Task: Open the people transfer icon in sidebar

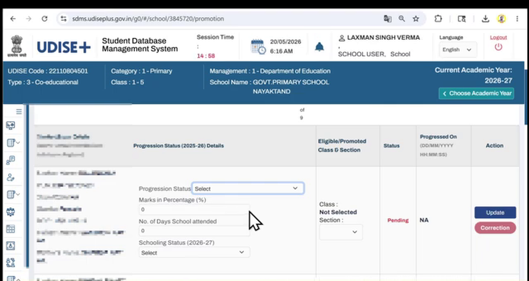Action: click(10, 263)
